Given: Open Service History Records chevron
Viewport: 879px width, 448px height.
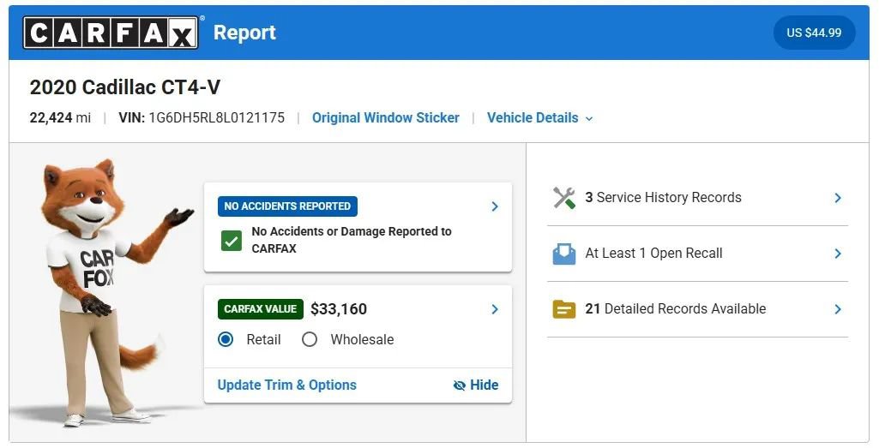Looking at the screenshot, I should tap(838, 198).
